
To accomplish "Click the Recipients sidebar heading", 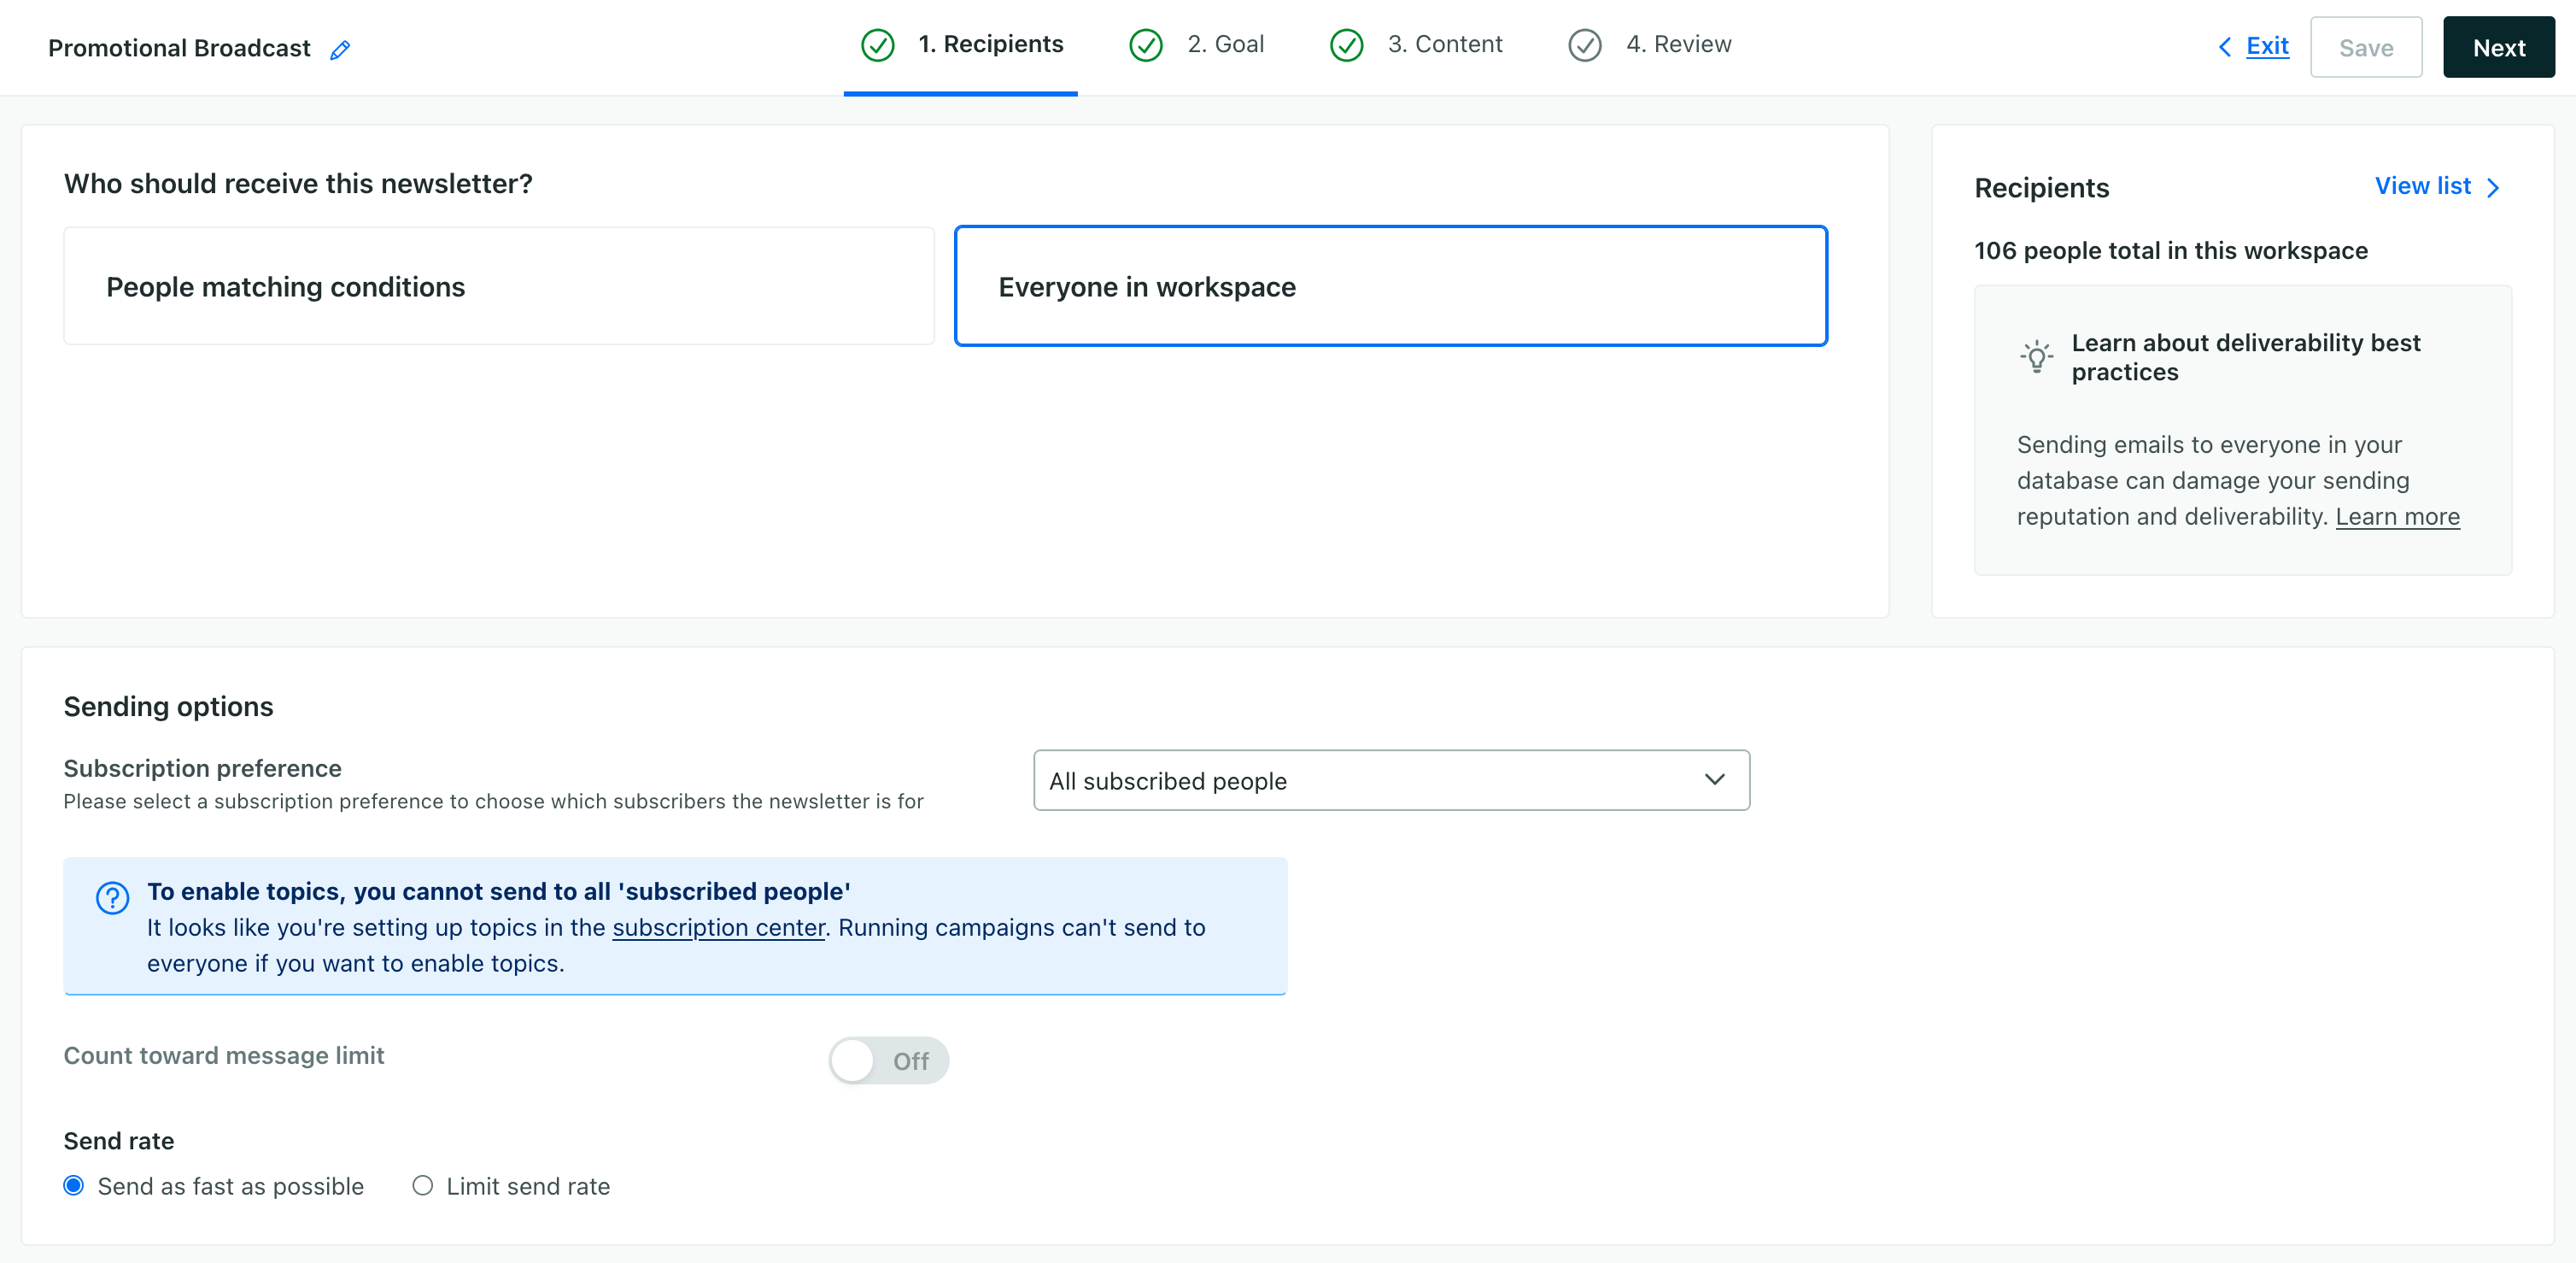I will pos(2041,188).
